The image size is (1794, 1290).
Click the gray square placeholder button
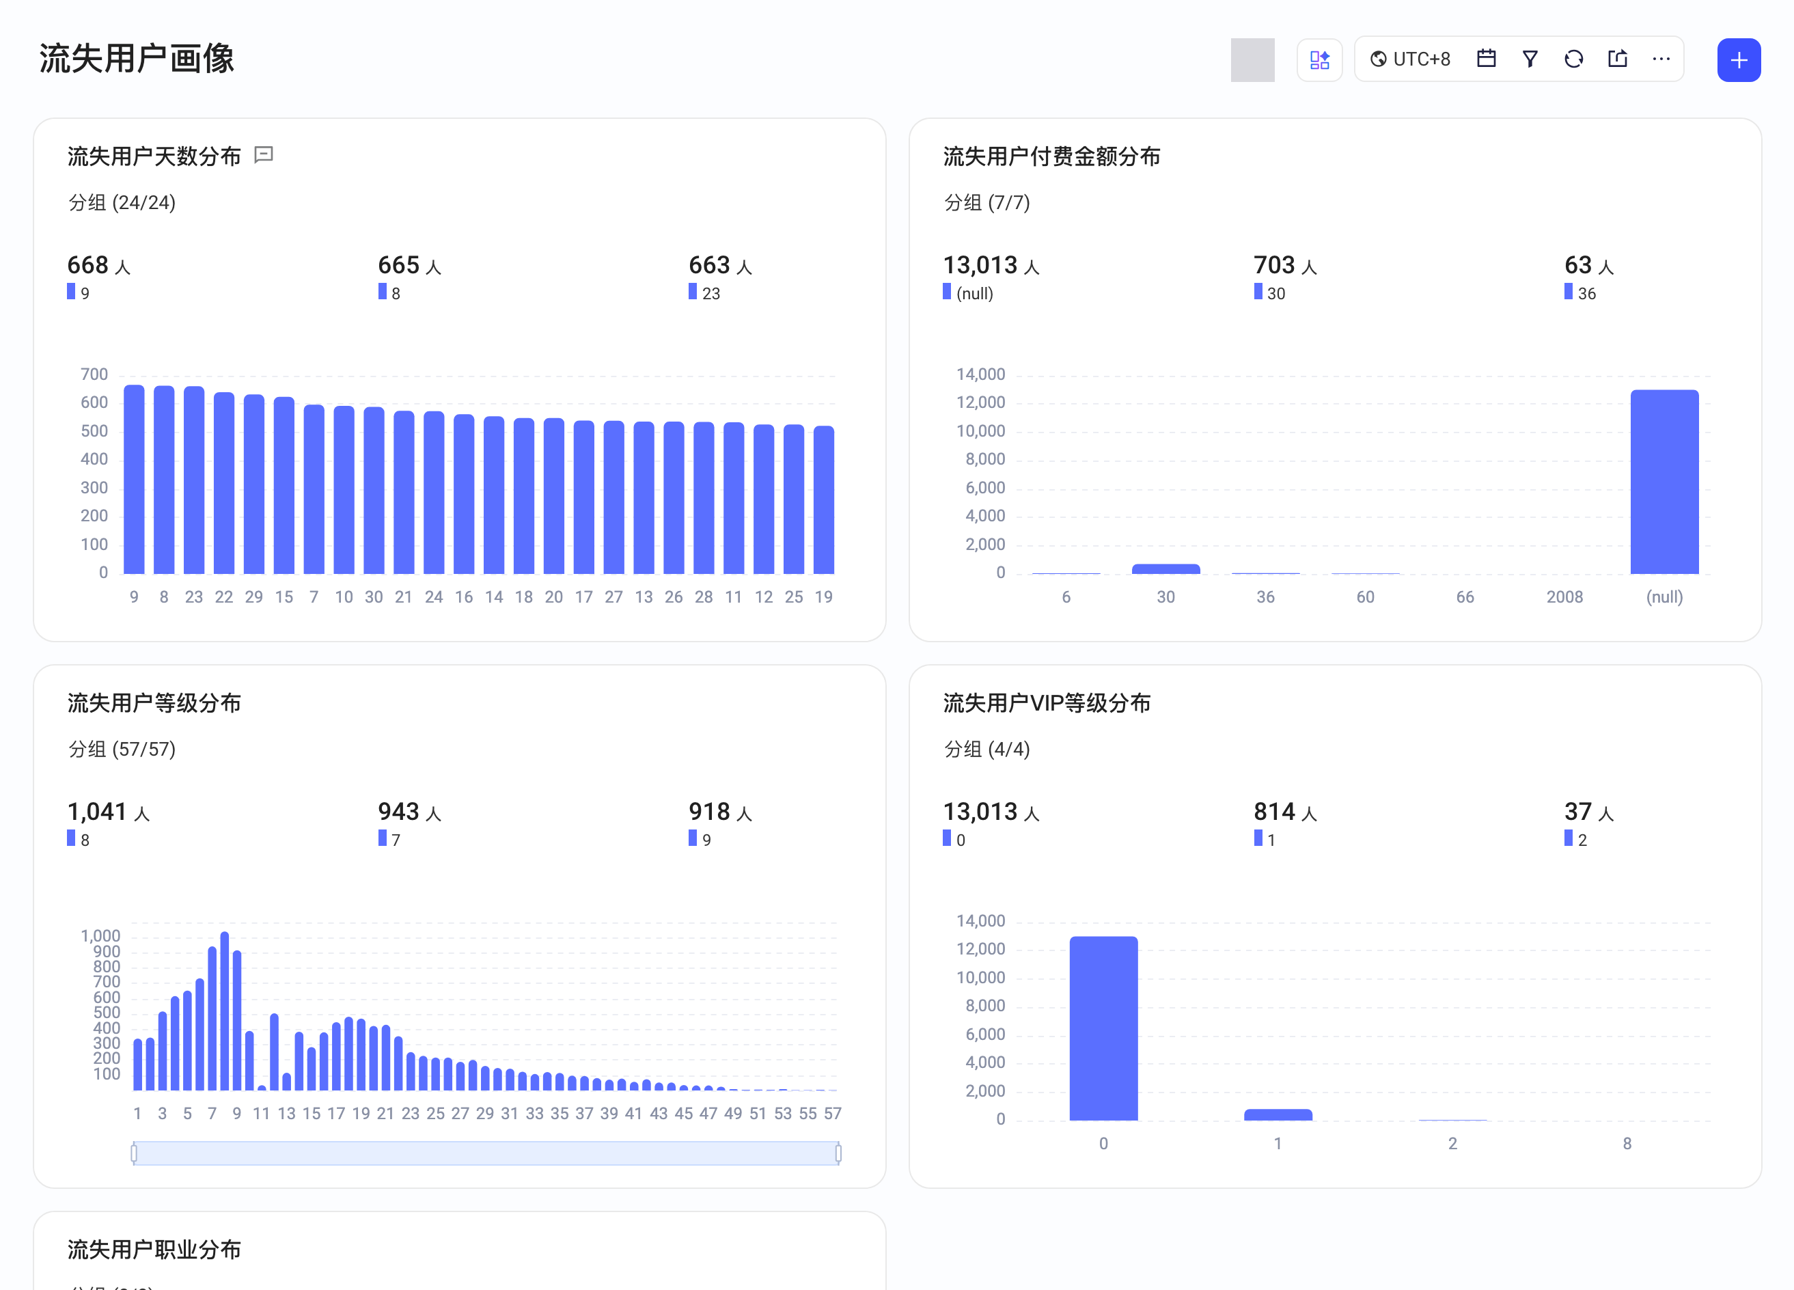(1252, 60)
